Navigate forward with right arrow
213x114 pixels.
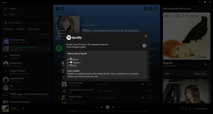63,9
